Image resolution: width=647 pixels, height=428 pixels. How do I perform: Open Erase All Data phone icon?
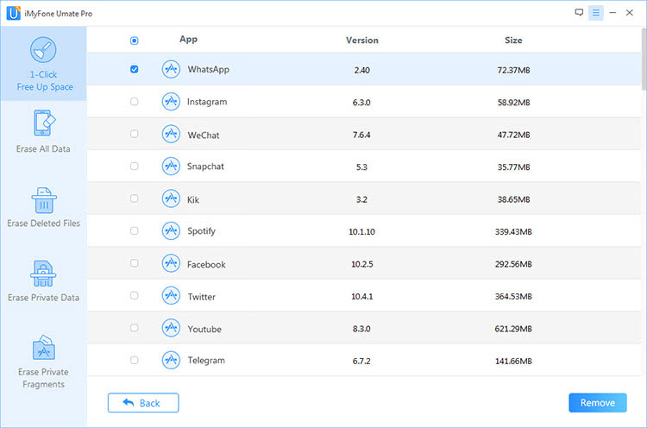coord(44,123)
